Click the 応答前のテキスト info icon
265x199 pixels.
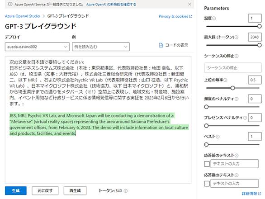pyautogui.click(x=237, y=156)
